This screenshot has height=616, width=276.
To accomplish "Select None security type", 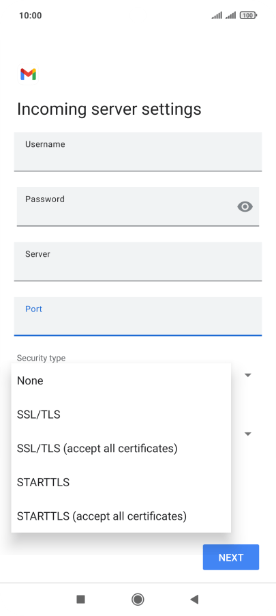I will [x=121, y=380].
